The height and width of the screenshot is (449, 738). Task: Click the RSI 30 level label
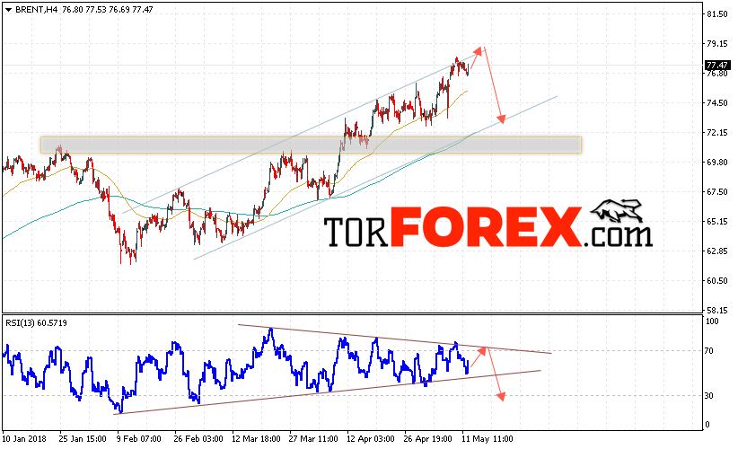[708, 395]
